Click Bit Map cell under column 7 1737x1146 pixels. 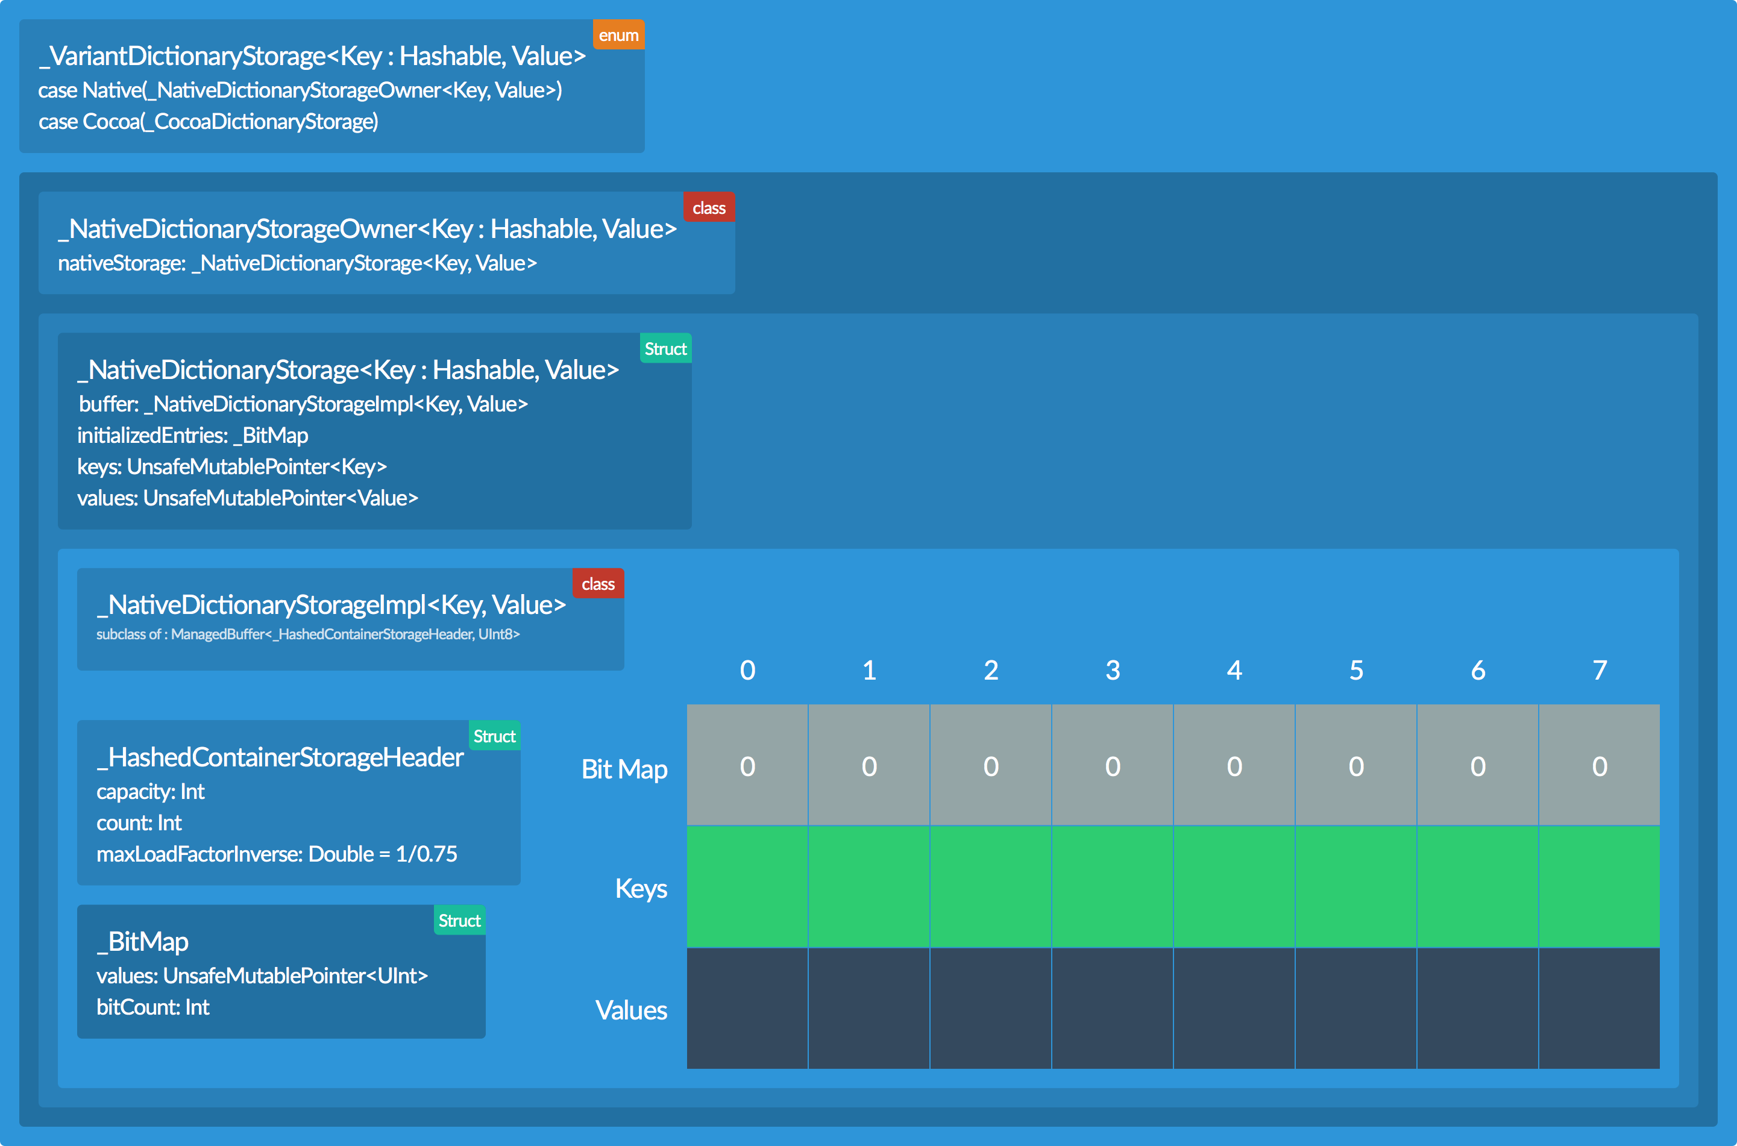pyautogui.click(x=1599, y=765)
